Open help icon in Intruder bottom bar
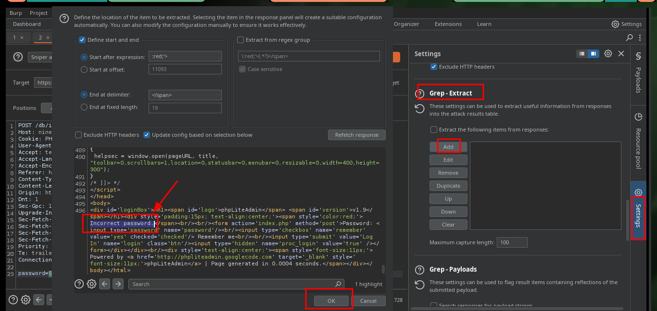 point(13,299)
